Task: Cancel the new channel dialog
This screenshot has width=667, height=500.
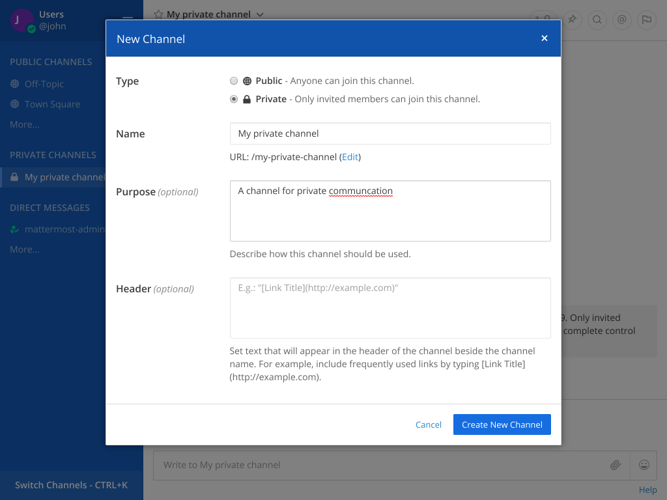Action: [x=428, y=424]
